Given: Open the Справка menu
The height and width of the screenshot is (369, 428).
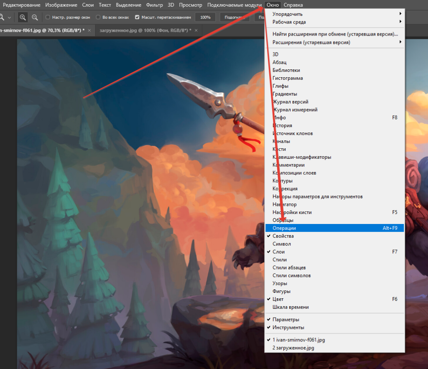Looking at the screenshot, I should 293,5.
